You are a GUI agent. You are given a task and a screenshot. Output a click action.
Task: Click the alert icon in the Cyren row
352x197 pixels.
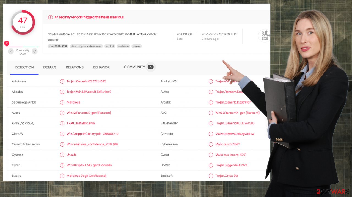pyautogui.click(x=62, y=165)
